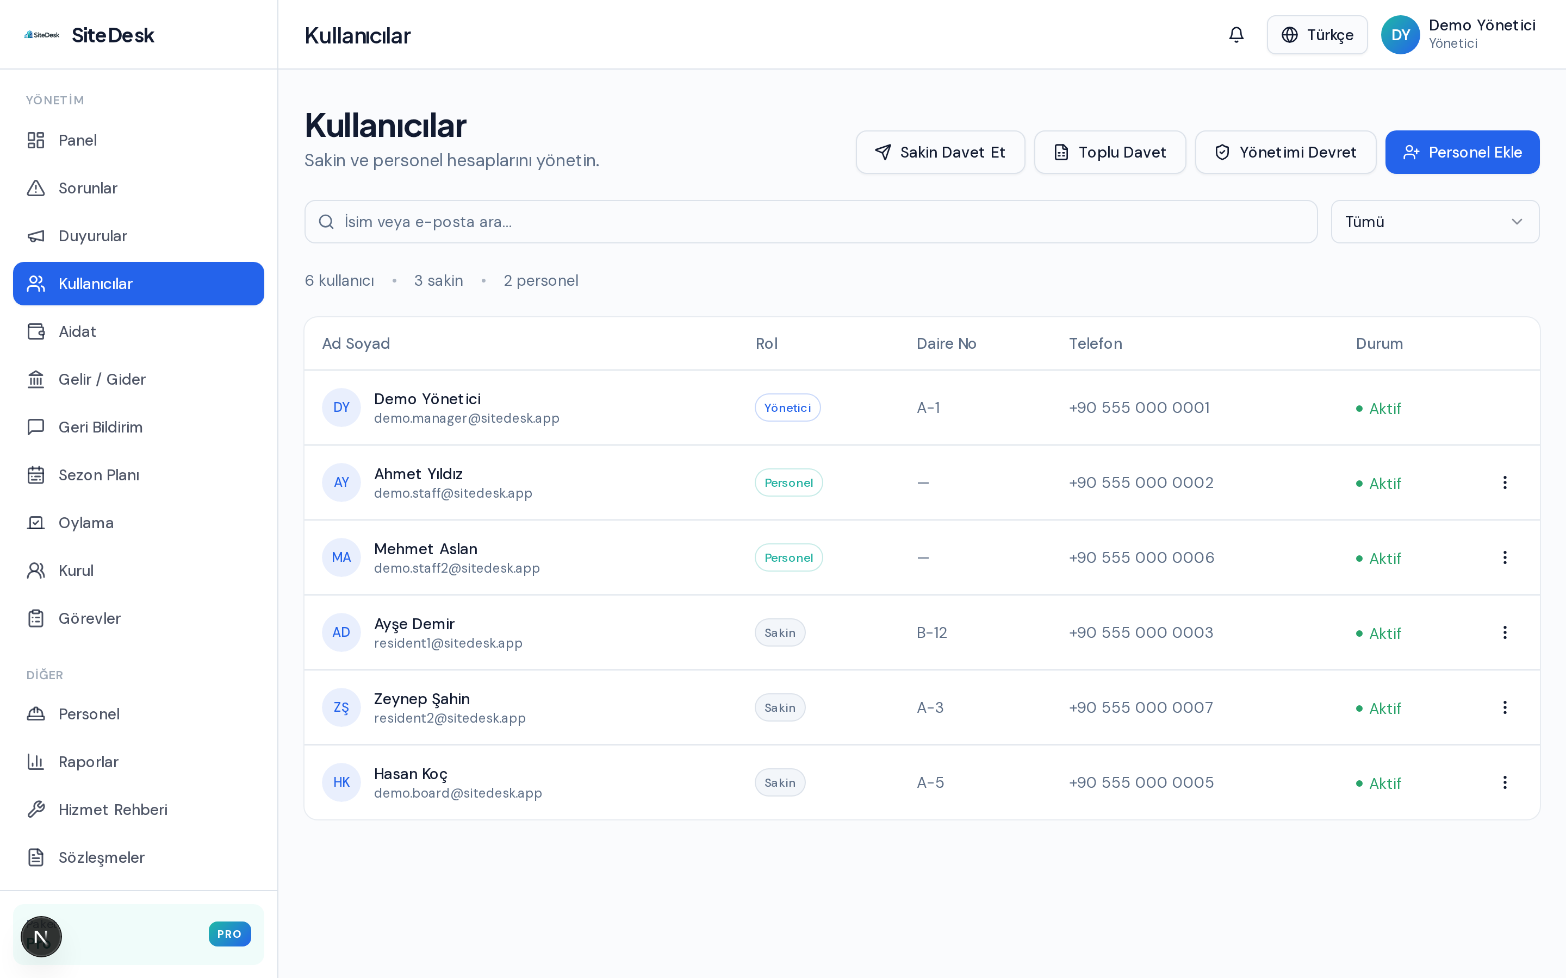This screenshot has height=978, width=1566.
Task: Click Toplu Davet button
Action: pos(1110,152)
